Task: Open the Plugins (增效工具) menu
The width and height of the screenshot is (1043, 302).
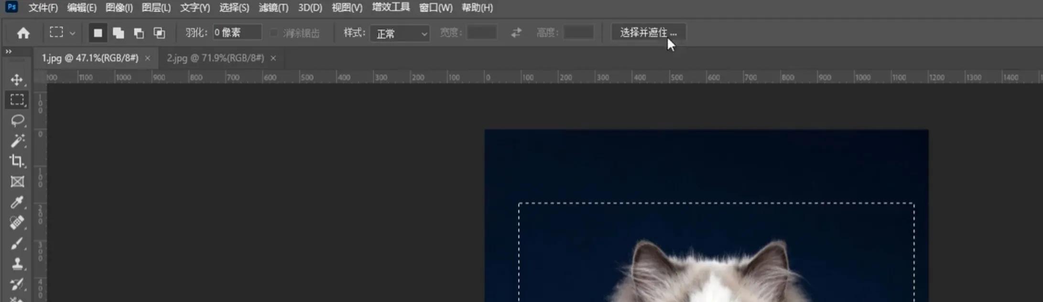Action: [x=391, y=7]
